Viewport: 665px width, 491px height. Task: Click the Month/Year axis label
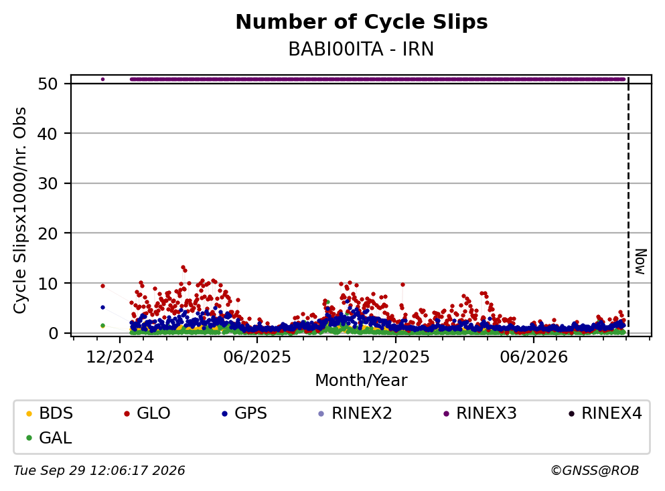point(361,381)
